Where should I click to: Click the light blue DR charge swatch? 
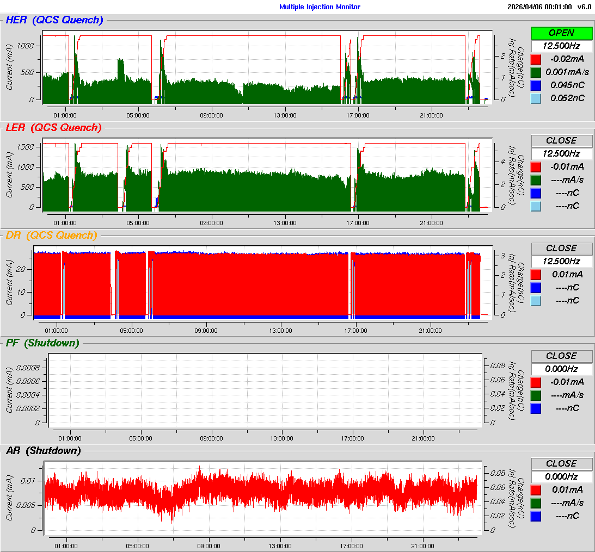click(536, 300)
